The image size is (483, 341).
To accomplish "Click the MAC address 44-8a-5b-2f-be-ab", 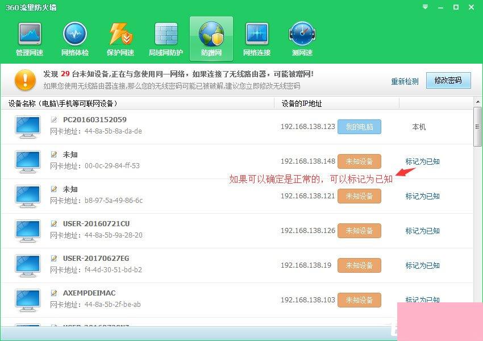I will (x=113, y=305).
